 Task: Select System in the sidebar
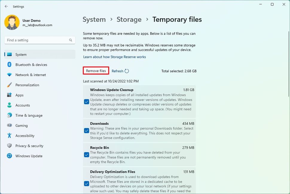[21, 54]
